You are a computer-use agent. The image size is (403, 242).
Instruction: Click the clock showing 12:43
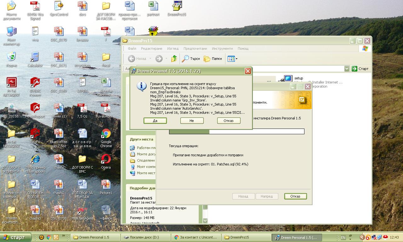click(394, 238)
